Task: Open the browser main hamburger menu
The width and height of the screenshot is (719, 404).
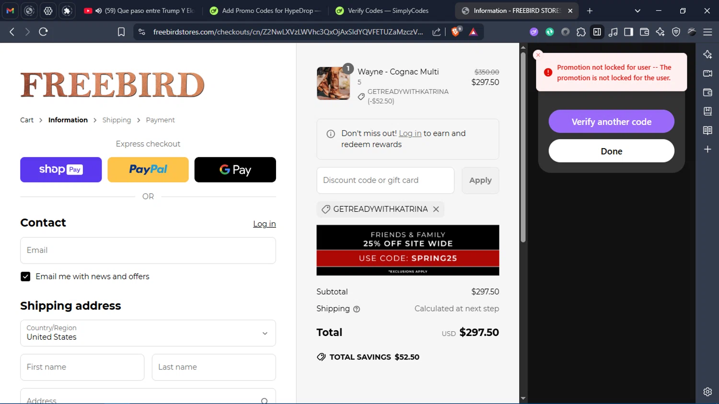Action: coord(707,32)
